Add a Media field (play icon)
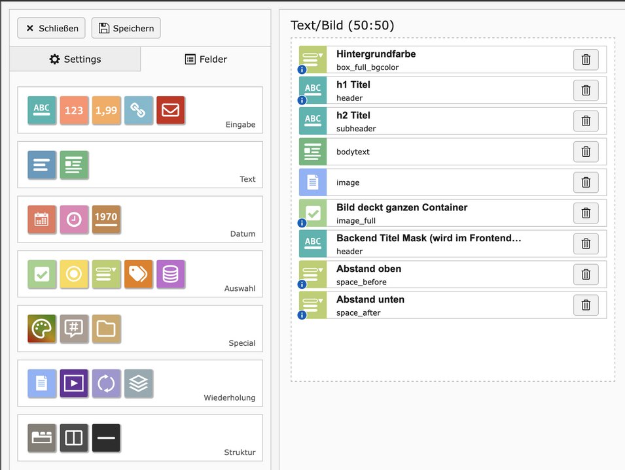Image resolution: width=625 pixels, height=470 pixels. pyautogui.click(x=74, y=383)
